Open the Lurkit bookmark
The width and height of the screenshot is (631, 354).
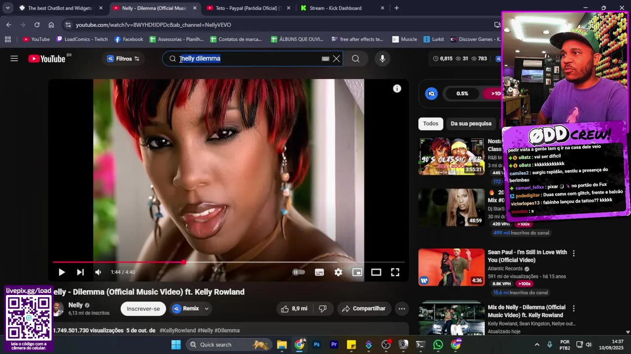[x=434, y=39]
